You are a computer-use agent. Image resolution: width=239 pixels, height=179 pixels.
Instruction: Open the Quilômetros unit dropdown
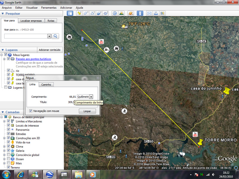point(91,97)
